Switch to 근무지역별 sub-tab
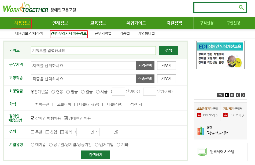Screen dimensions: 255x165 click(x=103, y=34)
